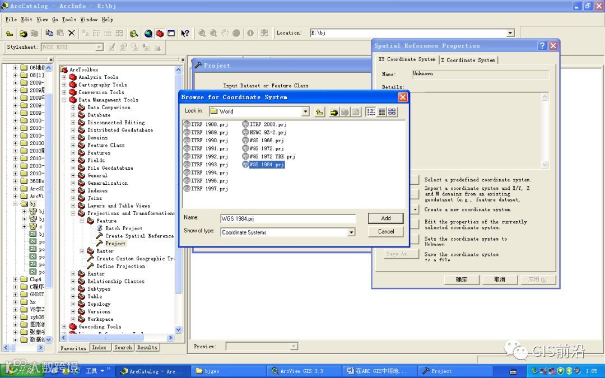Switch Browse dialog to list view
This screenshot has width=605, height=378.
point(371,112)
